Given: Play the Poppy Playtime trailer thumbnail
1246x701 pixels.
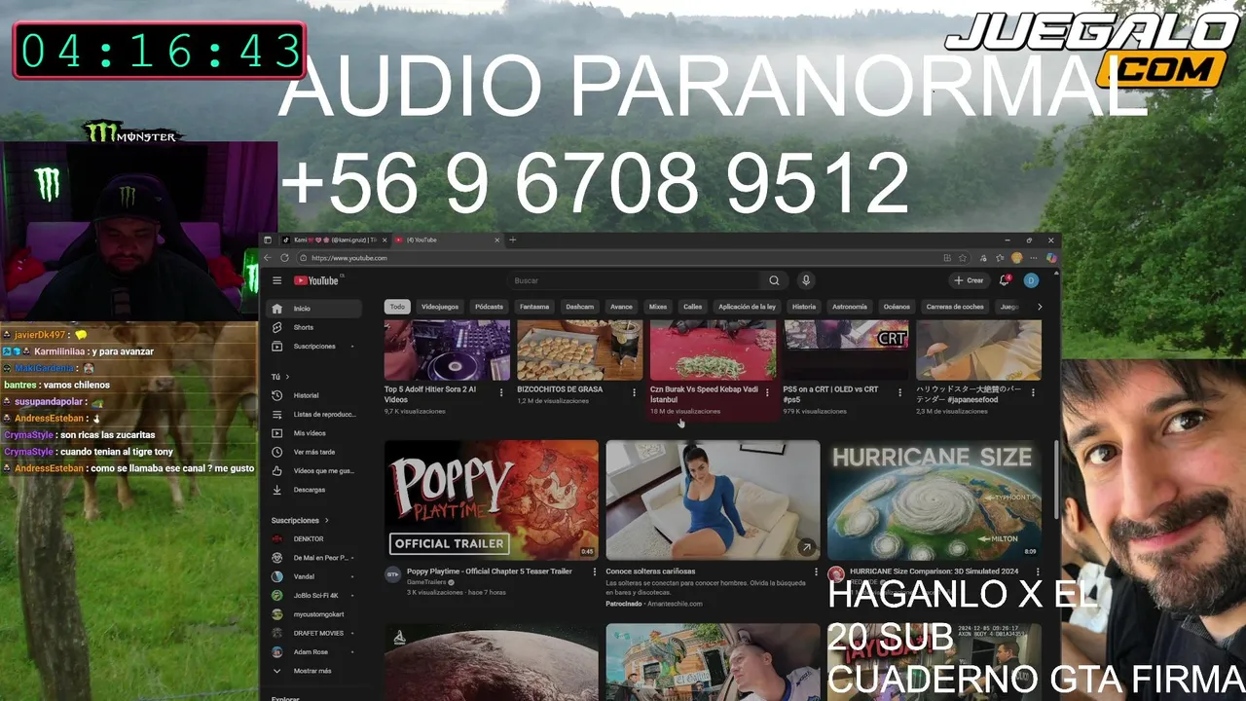Looking at the screenshot, I should click(492, 500).
